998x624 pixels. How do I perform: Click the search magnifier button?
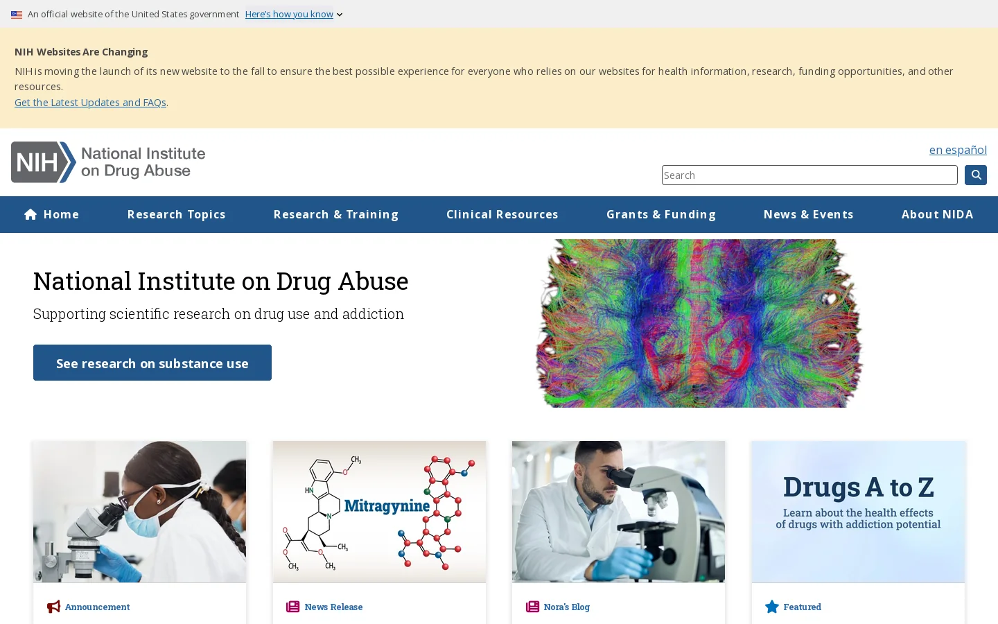(975, 175)
